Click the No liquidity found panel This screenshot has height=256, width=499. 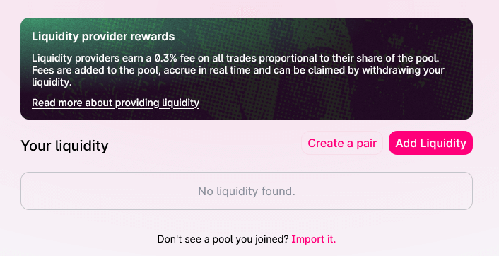pos(247,191)
